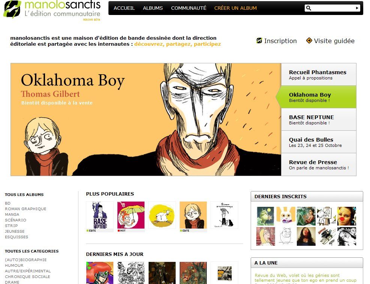Click the green Inscription icon
Image resolution: width=370 pixels, height=284 pixels.
pos(259,41)
